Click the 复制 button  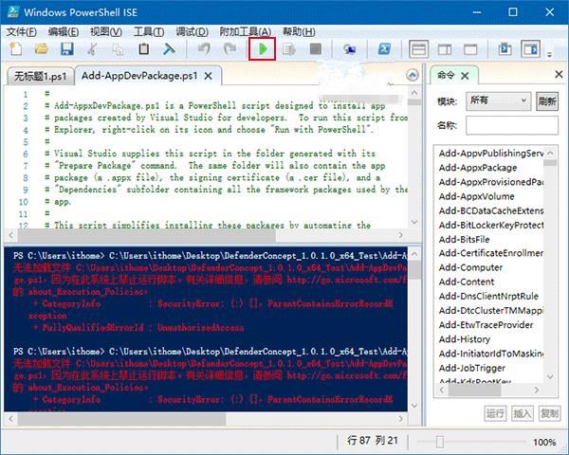click(549, 413)
